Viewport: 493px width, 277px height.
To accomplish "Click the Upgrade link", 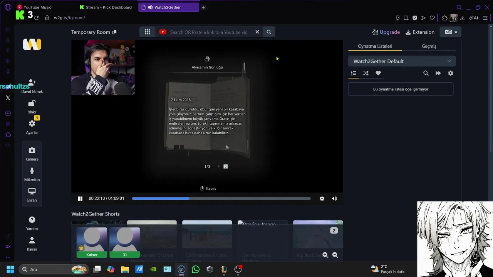I will (x=386, y=32).
